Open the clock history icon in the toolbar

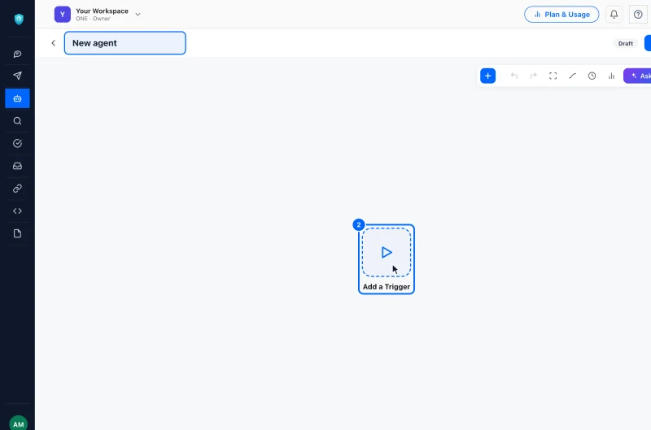[592, 76]
